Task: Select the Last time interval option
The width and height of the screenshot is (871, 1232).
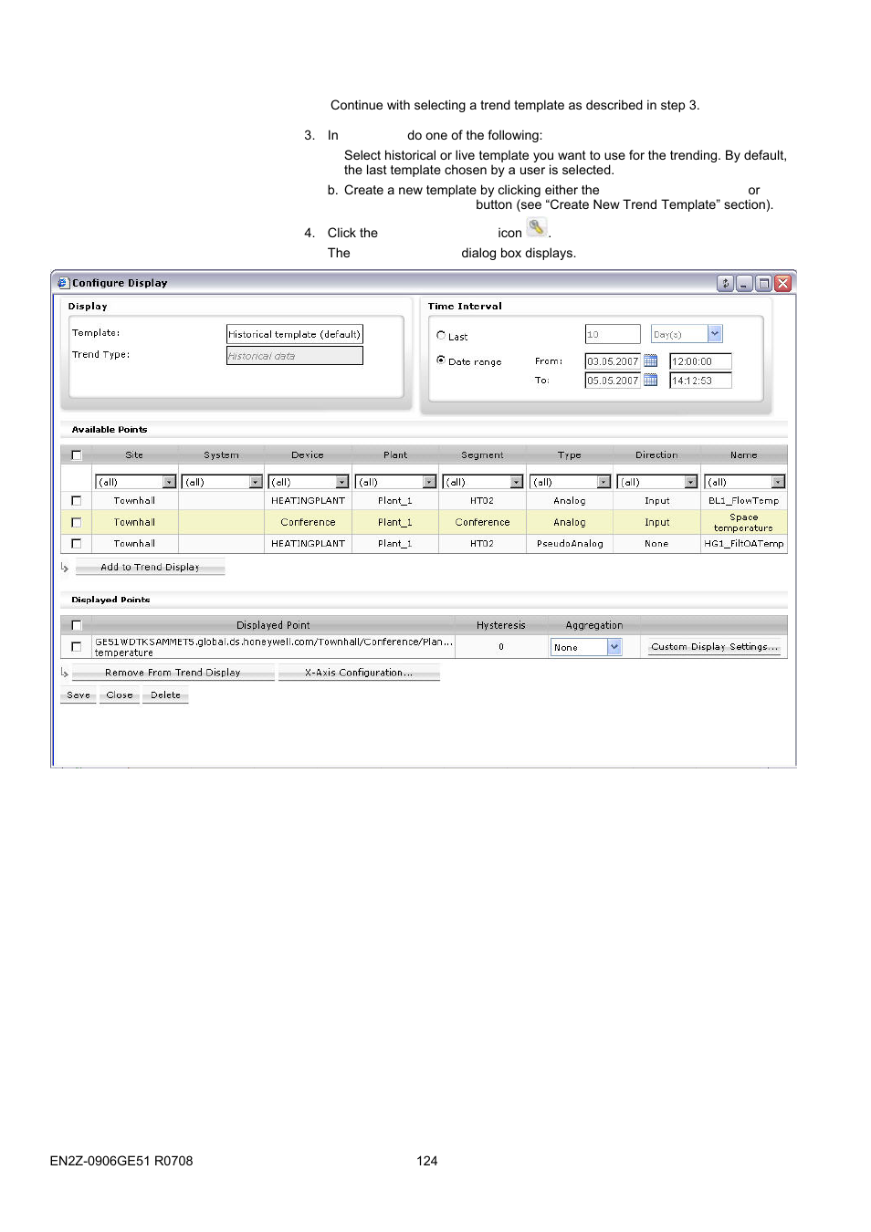Action: pos(441,336)
